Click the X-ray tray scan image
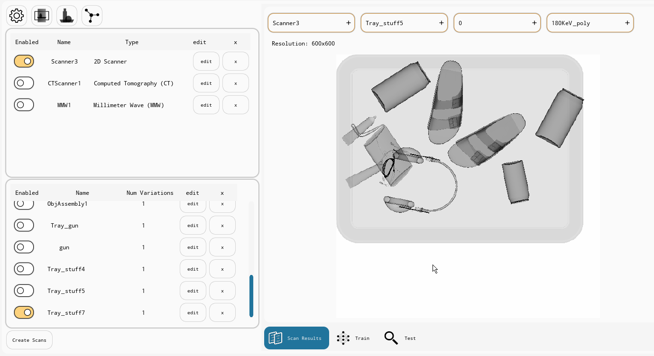 (x=459, y=148)
